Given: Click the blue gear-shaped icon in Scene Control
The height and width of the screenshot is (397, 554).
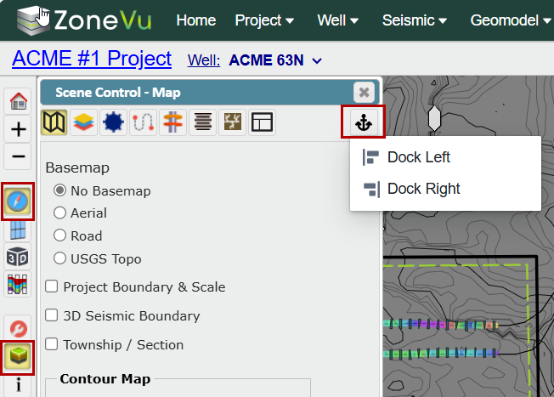Looking at the screenshot, I should coord(113,122).
